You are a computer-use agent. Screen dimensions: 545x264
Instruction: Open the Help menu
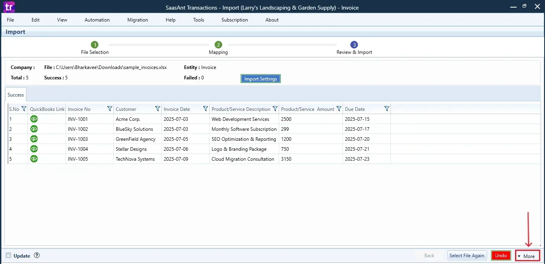[170, 20]
